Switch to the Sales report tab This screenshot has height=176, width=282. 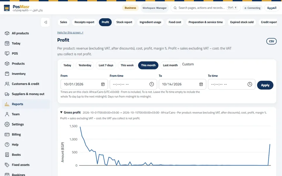pos(63,22)
